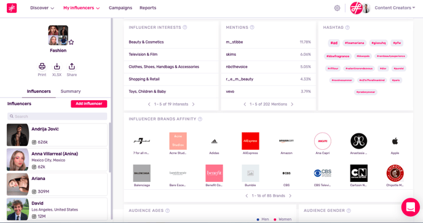
Task: Click the Share icon
Action: click(71, 66)
